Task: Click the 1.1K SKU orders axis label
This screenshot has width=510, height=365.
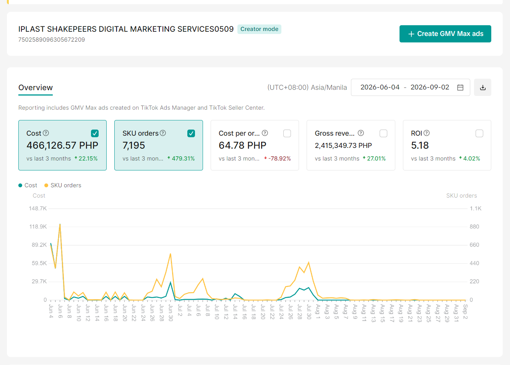Action: (x=476, y=209)
